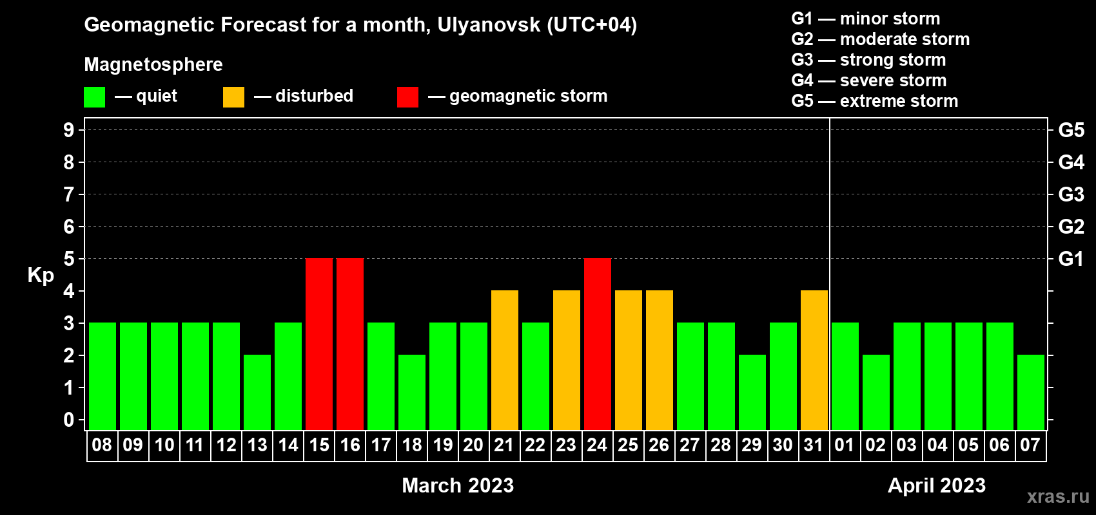Click the Geomagnetic Forecast chart title
The image size is (1096, 515).
(x=360, y=25)
